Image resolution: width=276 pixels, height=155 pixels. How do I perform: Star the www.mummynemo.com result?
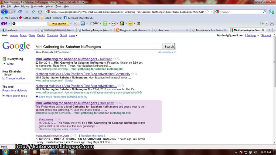pos(71,136)
